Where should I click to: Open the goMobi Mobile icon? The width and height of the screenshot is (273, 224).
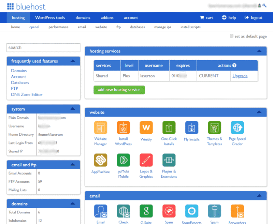click(123, 160)
